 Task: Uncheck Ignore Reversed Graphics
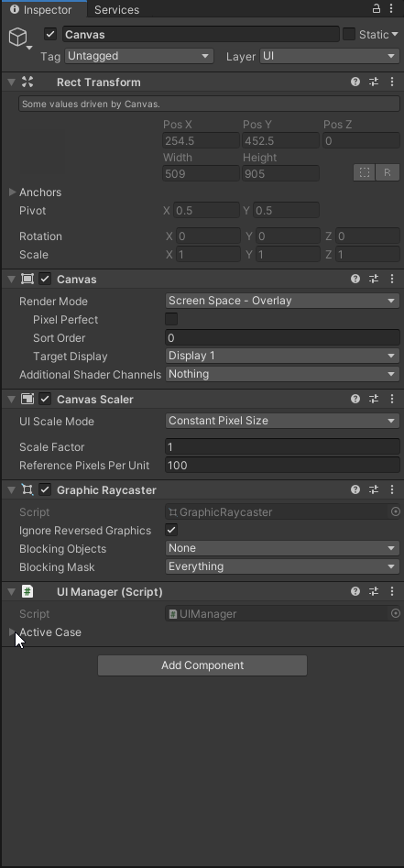click(x=171, y=530)
